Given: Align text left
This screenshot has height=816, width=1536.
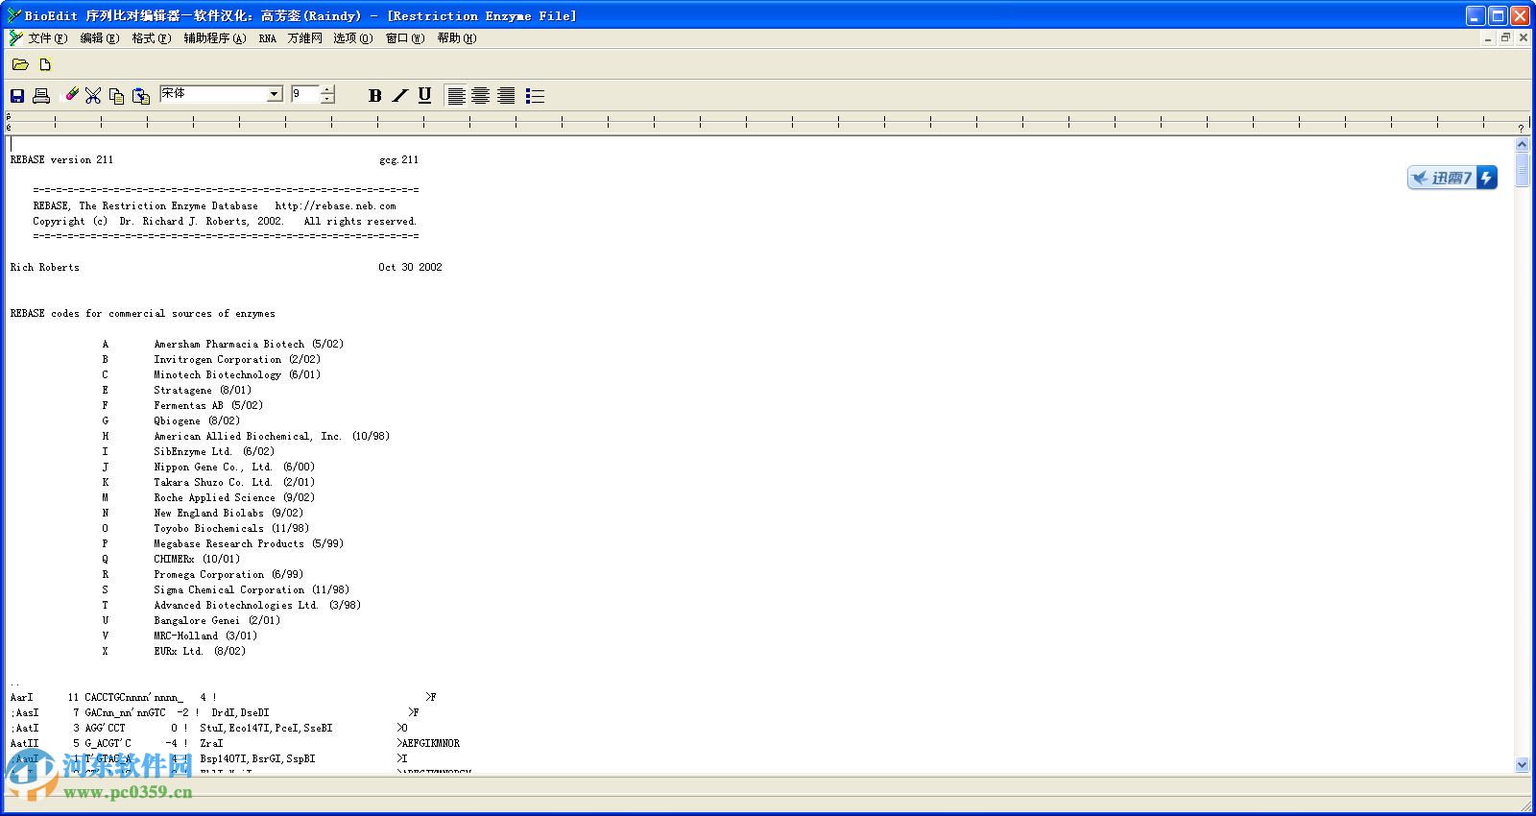Looking at the screenshot, I should pos(456,95).
